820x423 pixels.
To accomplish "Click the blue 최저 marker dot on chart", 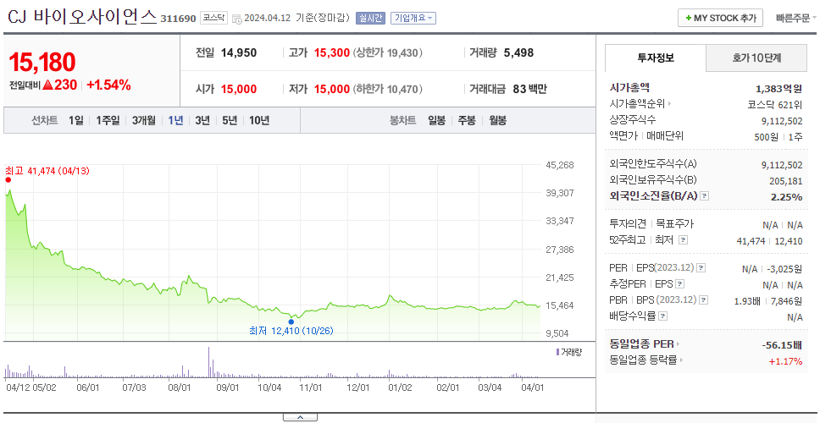I will point(291,321).
